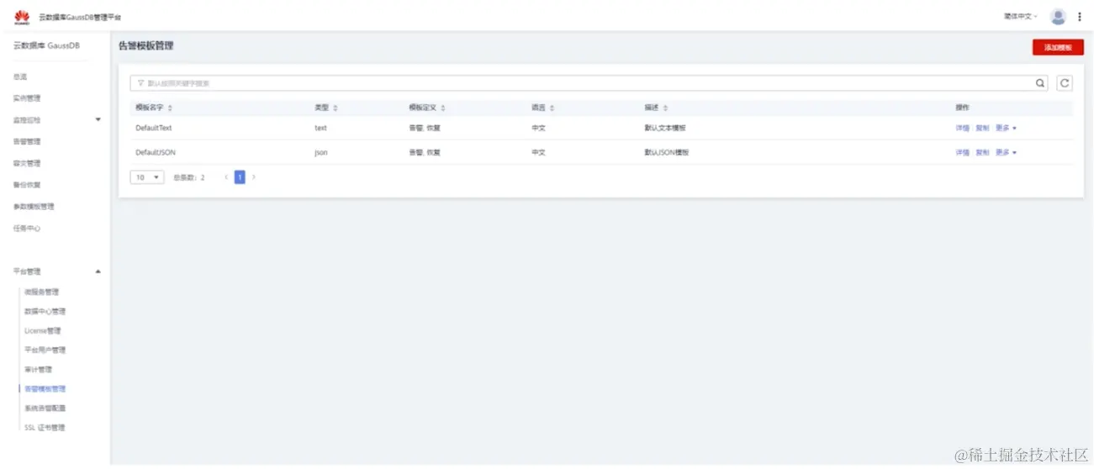Click the red 添加模板 button
1094x469 pixels.
[x=1058, y=48]
